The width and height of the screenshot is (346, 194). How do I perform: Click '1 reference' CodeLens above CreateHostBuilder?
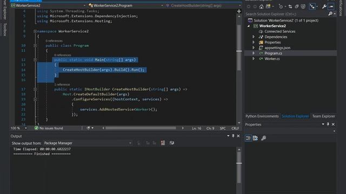pyautogui.click(x=62, y=85)
